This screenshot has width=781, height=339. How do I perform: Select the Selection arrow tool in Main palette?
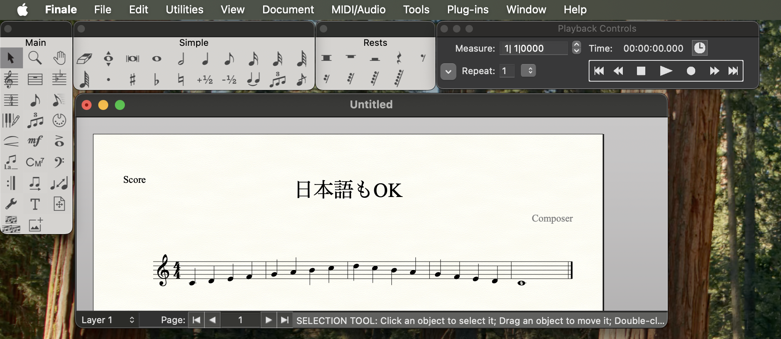(x=11, y=58)
